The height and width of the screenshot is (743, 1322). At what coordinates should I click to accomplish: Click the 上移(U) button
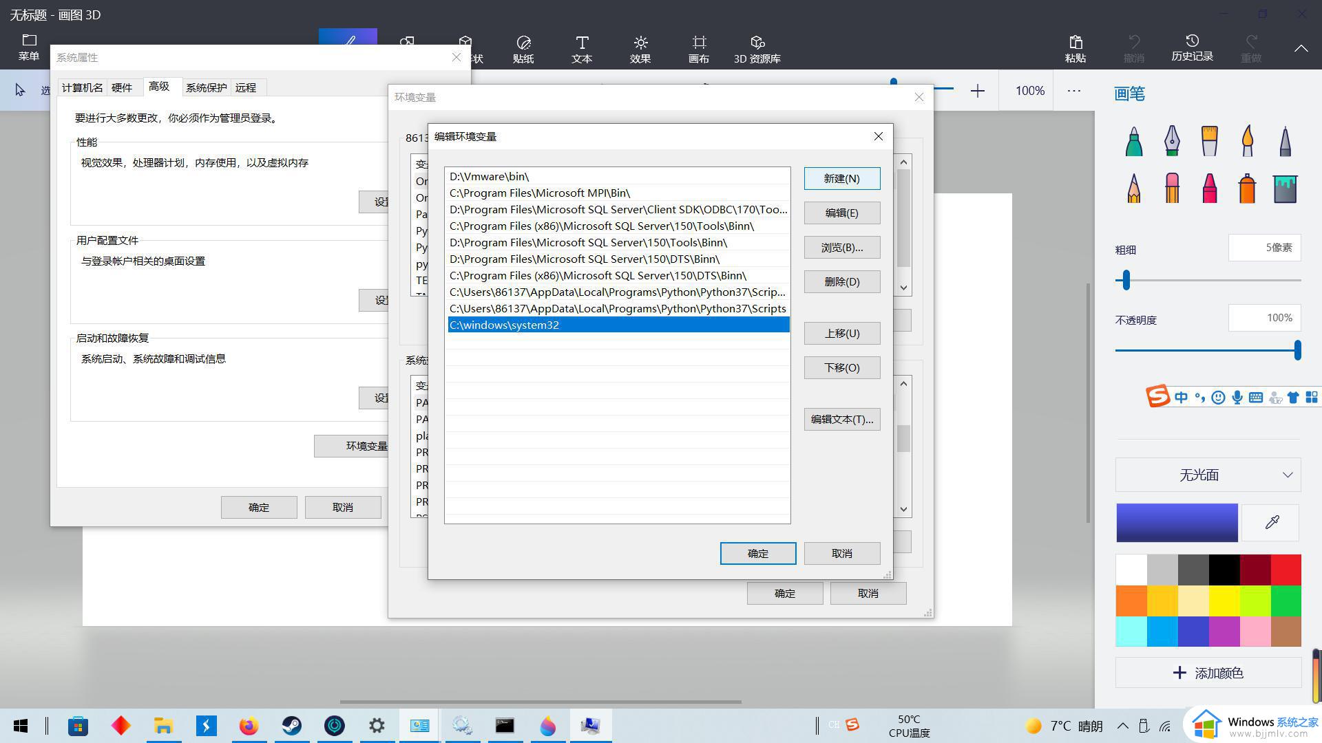(841, 333)
